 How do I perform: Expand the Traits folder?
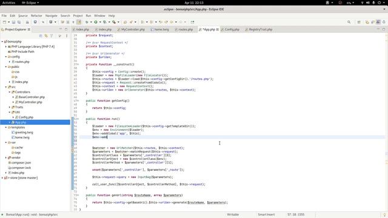click(x=10, y=107)
